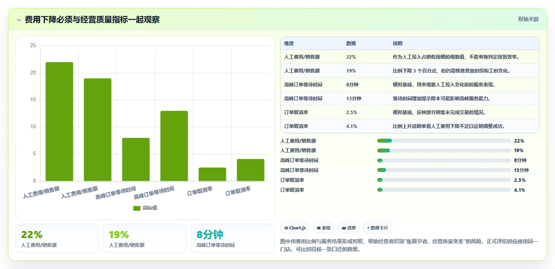The width and height of the screenshot is (555, 269).
Task: Open the 22% 人工费用/销售额 data card
Action: [x=57, y=238]
